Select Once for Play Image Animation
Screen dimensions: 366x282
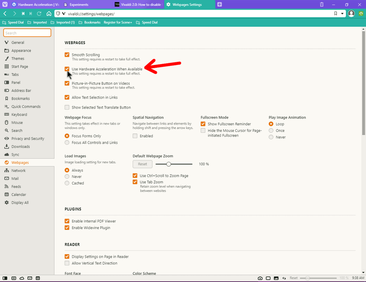pos(271,130)
